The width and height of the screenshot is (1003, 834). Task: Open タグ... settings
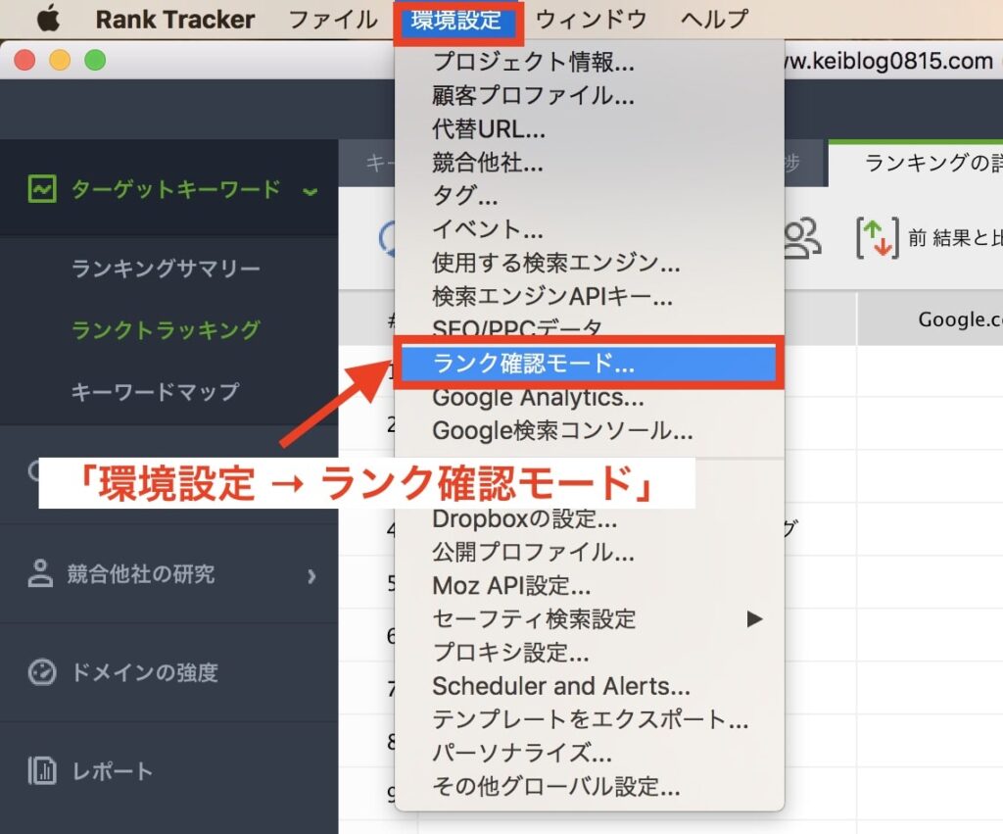coord(465,196)
